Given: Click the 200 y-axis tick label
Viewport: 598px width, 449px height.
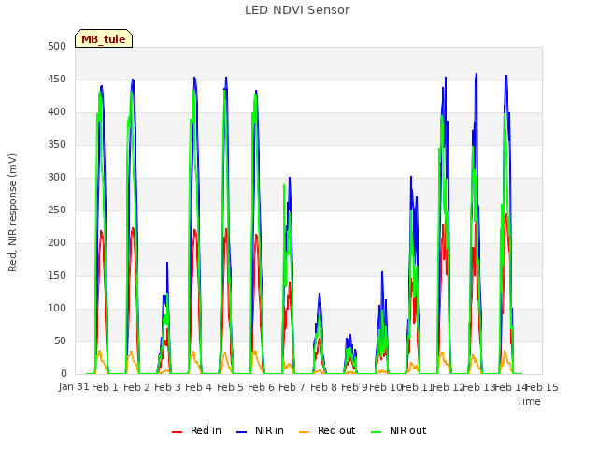Looking at the screenshot, I should tap(57, 243).
